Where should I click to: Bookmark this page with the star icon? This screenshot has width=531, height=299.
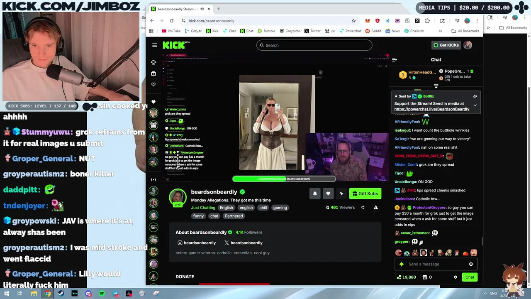click(x=353, y=21)
